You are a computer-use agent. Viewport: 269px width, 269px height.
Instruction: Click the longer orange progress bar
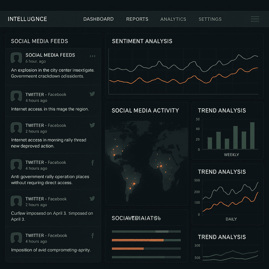point(137,240)
